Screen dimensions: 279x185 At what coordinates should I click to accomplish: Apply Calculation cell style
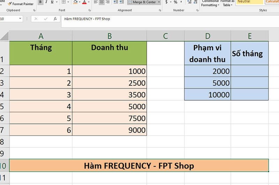[x=272, y=2]
